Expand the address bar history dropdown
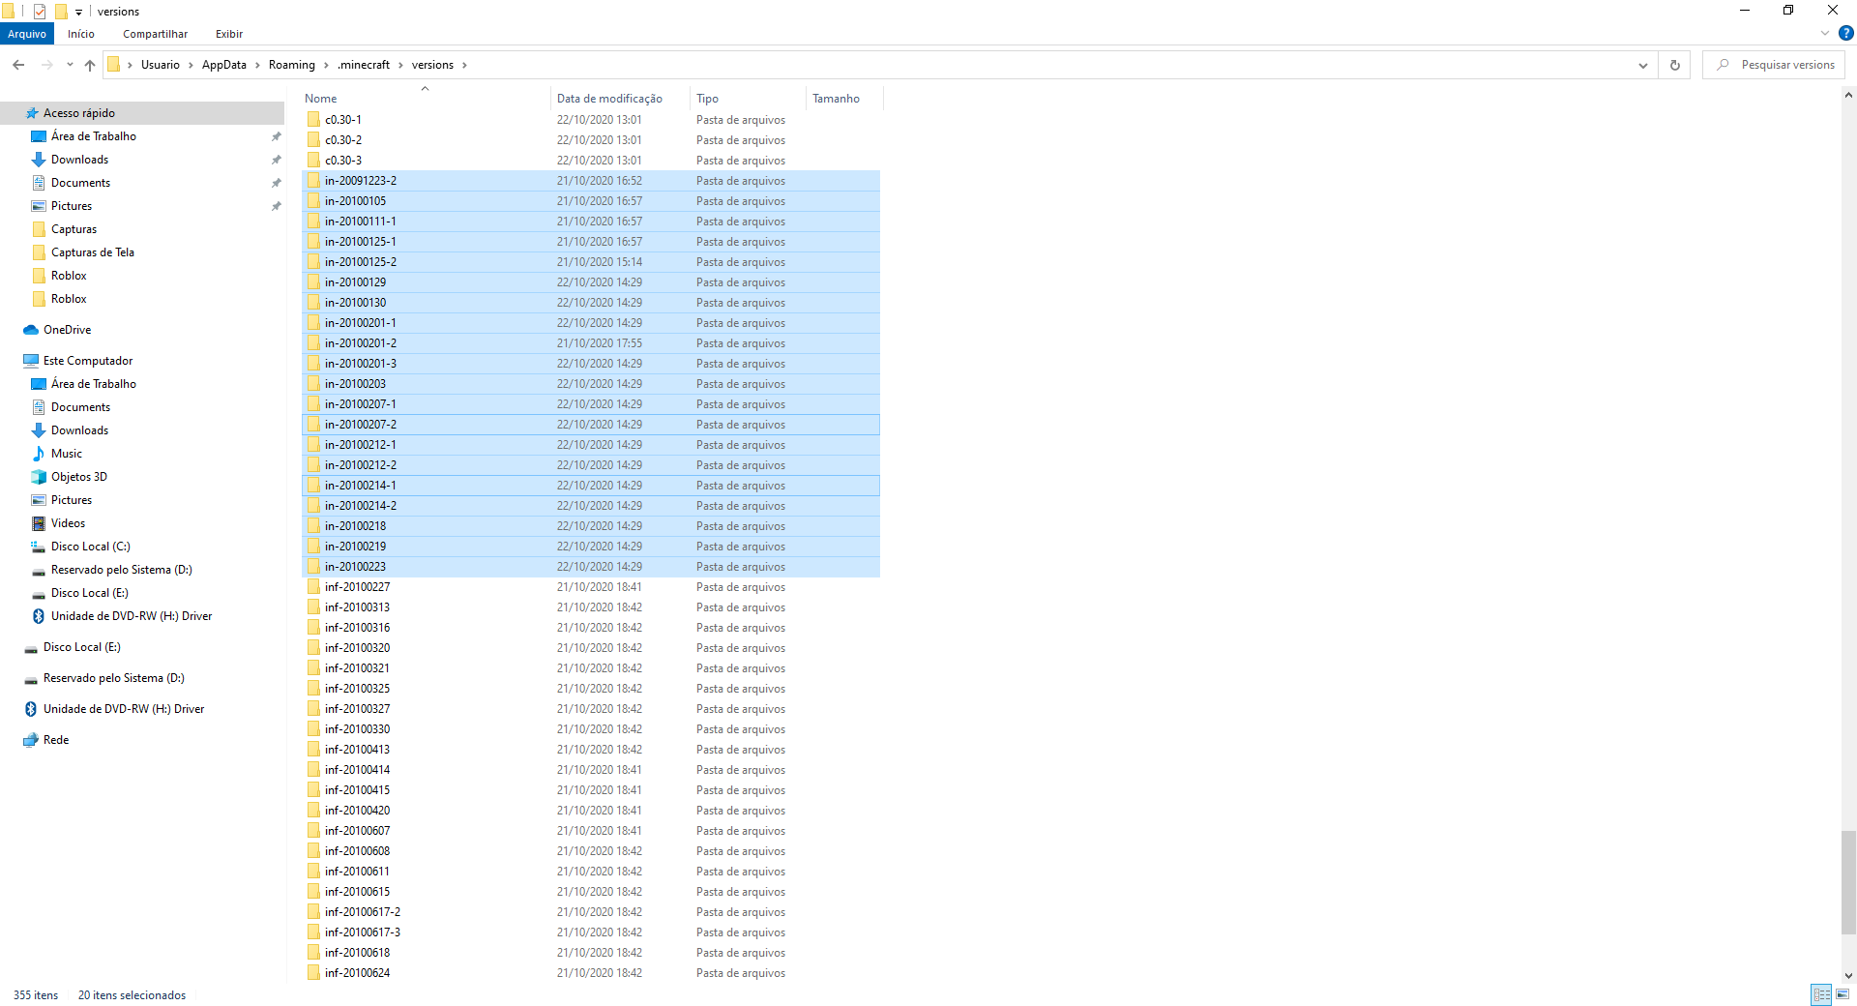1857x1006 pixels. (1642, 65)
